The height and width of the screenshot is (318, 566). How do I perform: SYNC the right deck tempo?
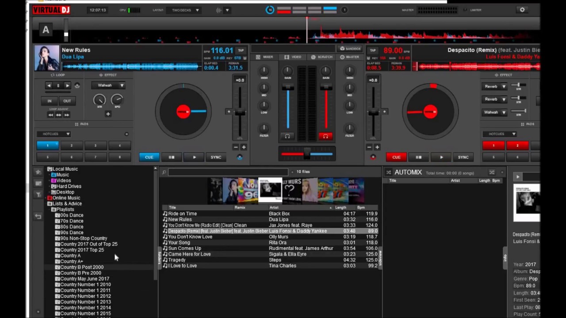click(463, 157)
